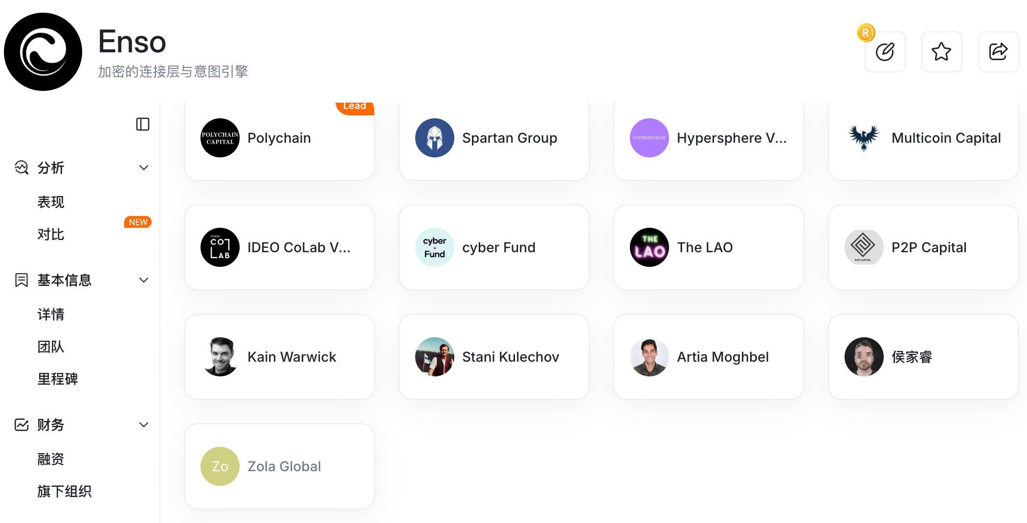
Task: Click the Spartan Group helmet logo
Action: [x=435, y=138]
